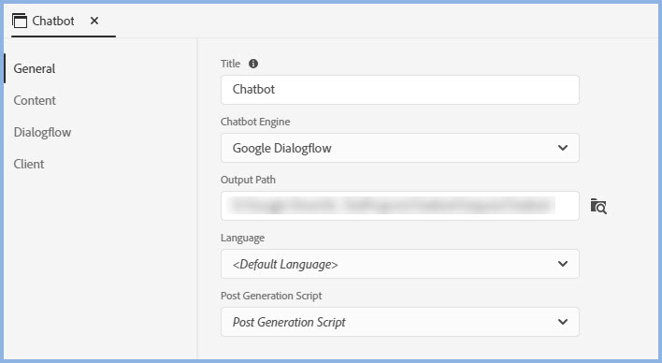Go to the Client section
Image resolution: width=662 pixels, height=363 pixels.
point(29,164)
